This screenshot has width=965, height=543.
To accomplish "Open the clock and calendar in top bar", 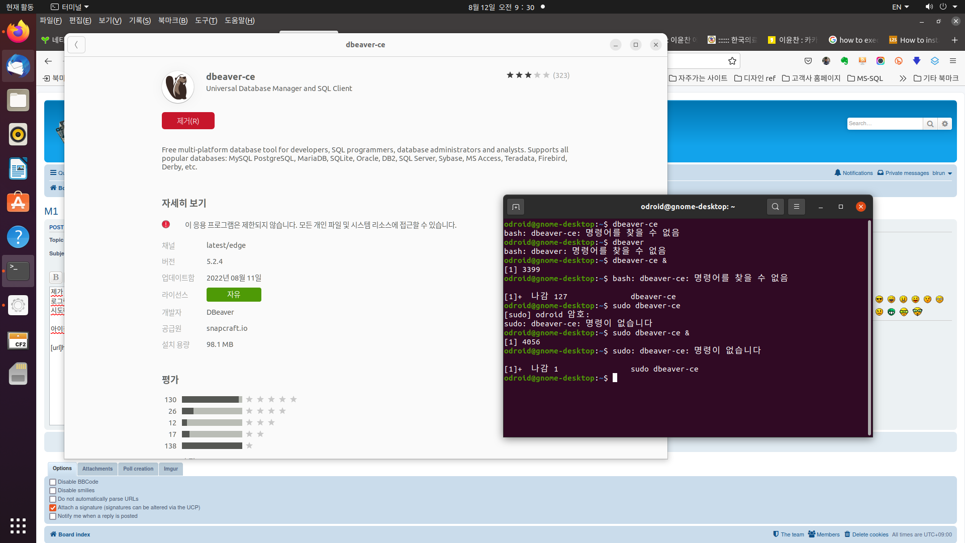I will coord(501,7).
